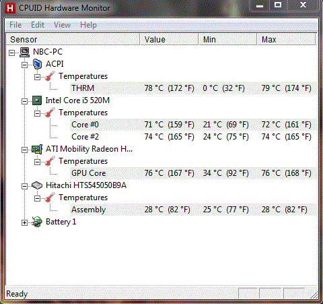This screenshot has width=323, height=304.
Task: Click Core #0 value 71 °C (159 °F)
Action: 169,125
